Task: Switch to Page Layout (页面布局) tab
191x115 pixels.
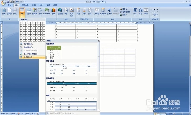Action: (x=25, y=5)
